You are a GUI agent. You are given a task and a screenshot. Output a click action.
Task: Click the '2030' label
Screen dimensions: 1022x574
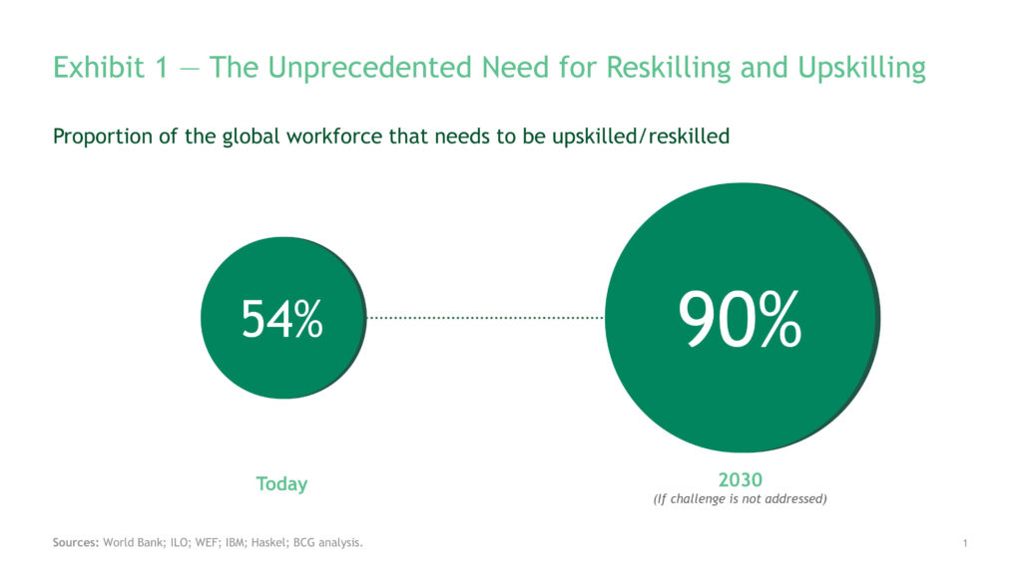(740, 480)
